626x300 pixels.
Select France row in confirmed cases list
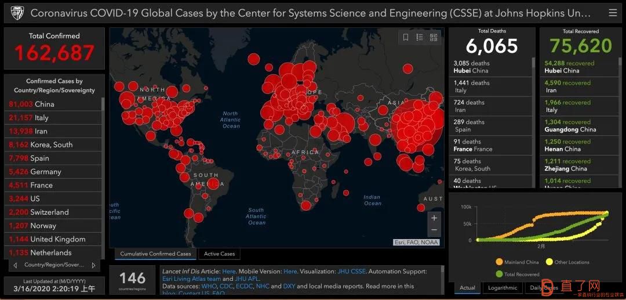pos(53,185)
